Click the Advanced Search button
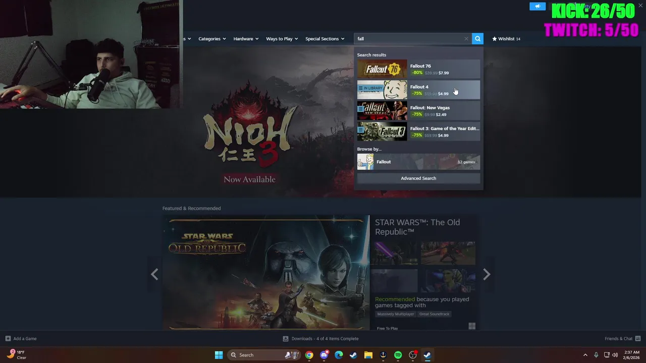 tap(418, 178)
